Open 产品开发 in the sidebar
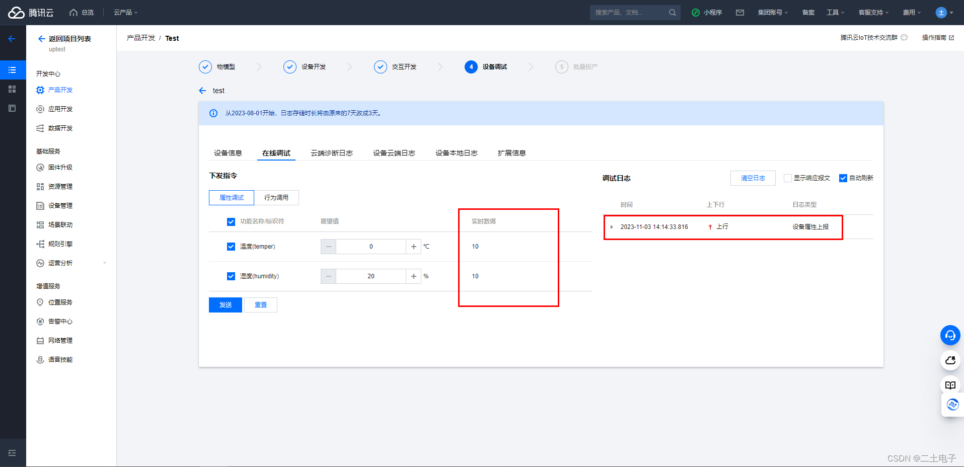The image size is (964, 467). point(60,90)
